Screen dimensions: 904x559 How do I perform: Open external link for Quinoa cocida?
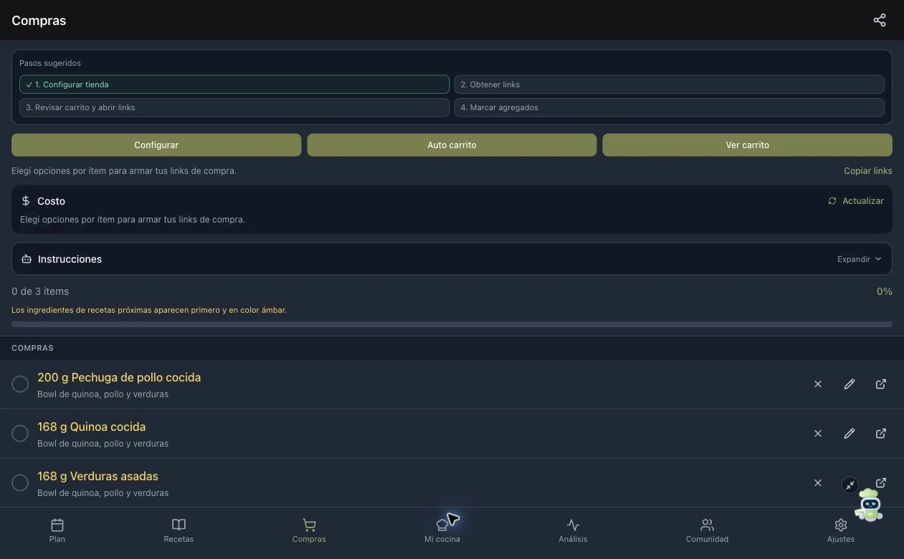pos(881,434)
